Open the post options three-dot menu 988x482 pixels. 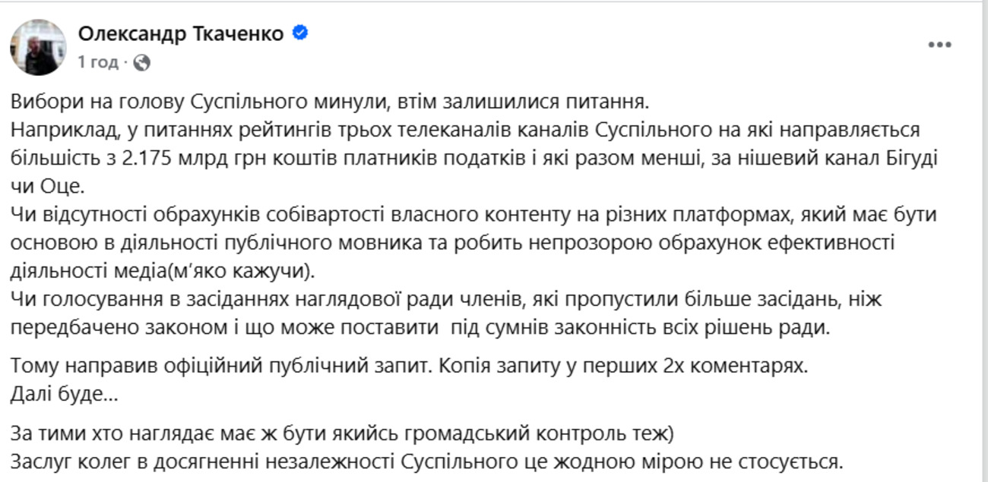click(939, 45)
